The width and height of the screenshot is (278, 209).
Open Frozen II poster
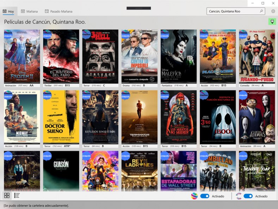pos(22,56)
